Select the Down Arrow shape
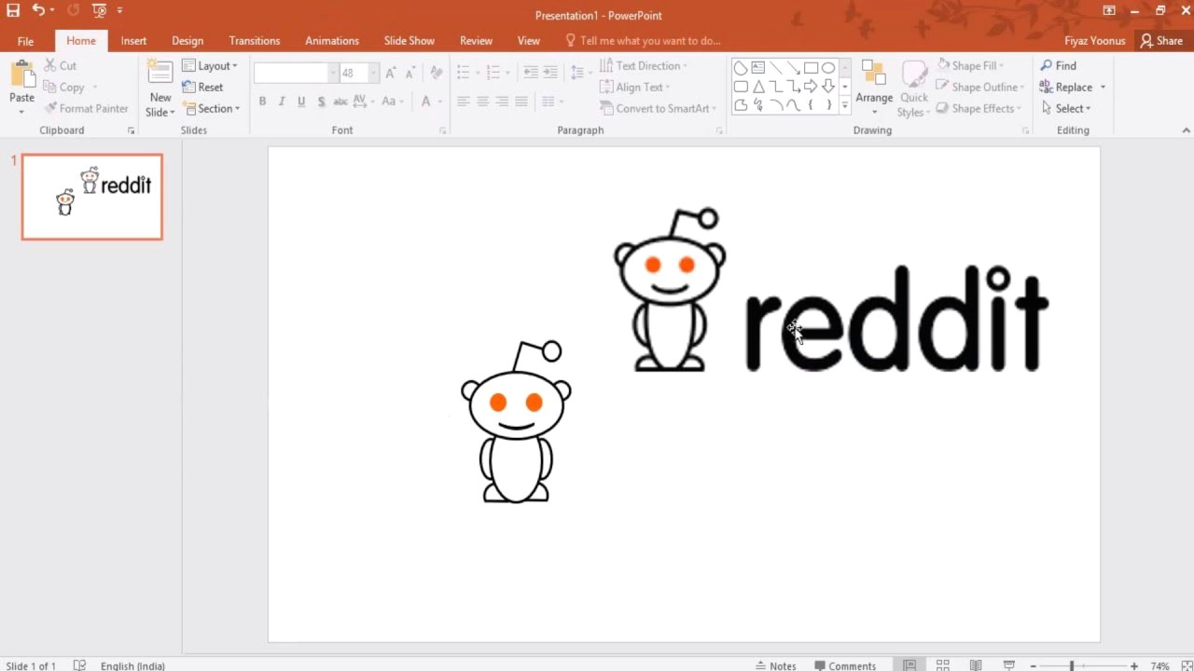Viewport: 1194px width, 671px height. [828, 87]
